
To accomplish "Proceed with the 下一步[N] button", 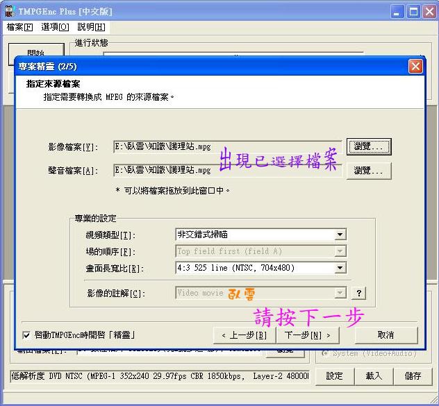I will (308, 335).
